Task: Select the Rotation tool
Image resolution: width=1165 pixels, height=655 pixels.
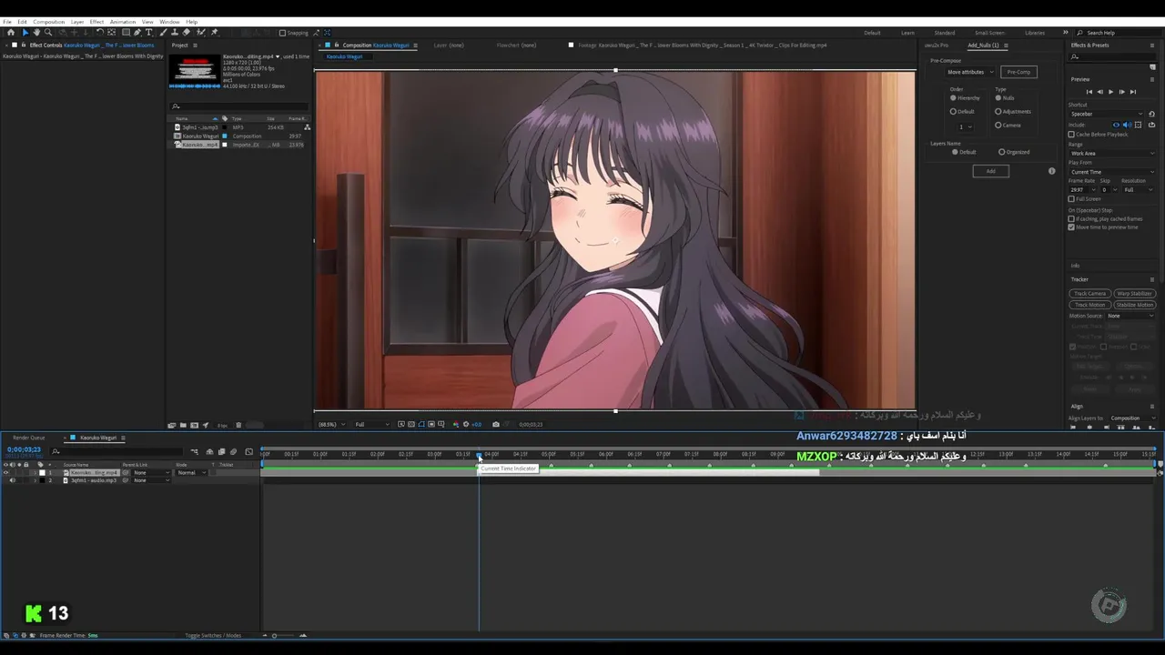Action: pos(99,32)
